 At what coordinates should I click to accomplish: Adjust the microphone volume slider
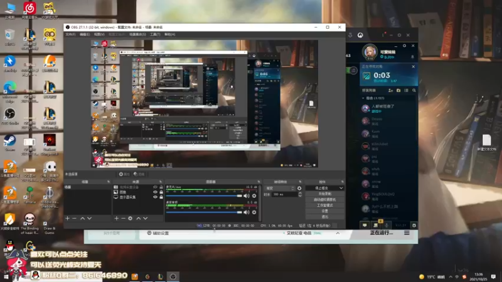coord(204,196)
